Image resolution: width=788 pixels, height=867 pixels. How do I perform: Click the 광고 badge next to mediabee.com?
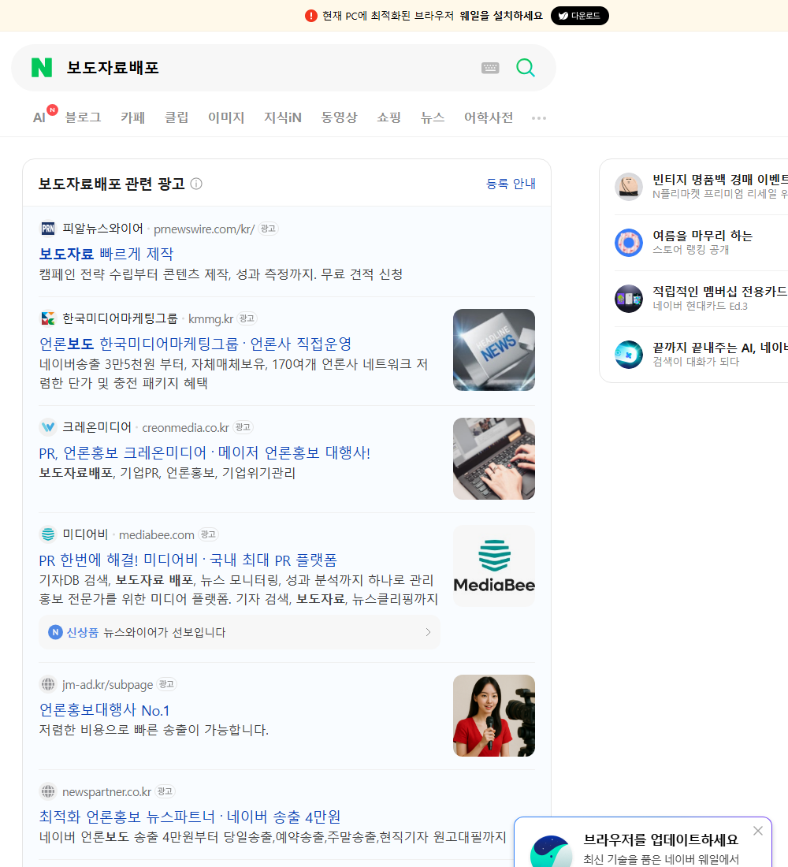tap(209, 534)
